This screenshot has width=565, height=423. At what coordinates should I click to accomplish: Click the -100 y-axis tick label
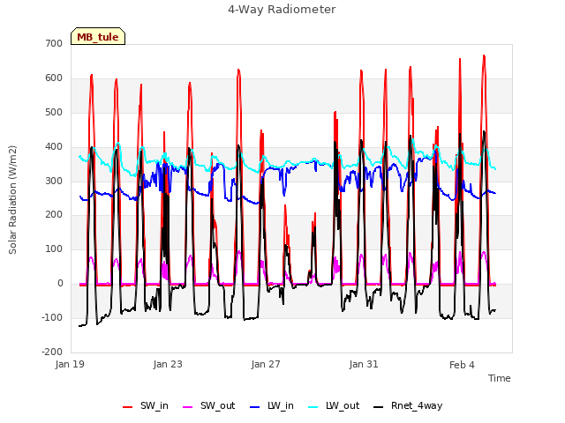point(52,317)
